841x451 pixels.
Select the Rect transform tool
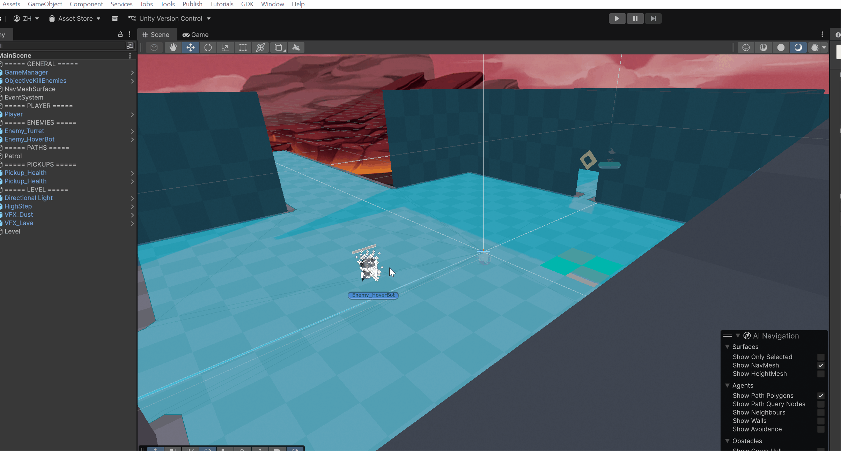[x=243, y=47]
